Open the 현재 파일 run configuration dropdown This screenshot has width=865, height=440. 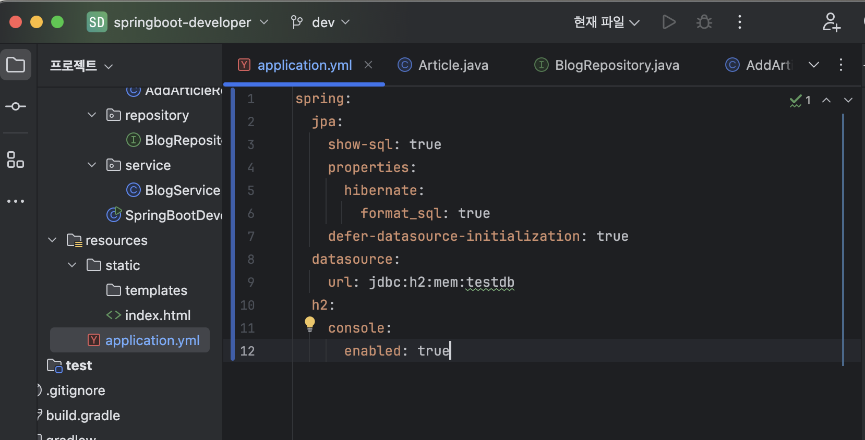pyautogui.click(x=606, y=22)
